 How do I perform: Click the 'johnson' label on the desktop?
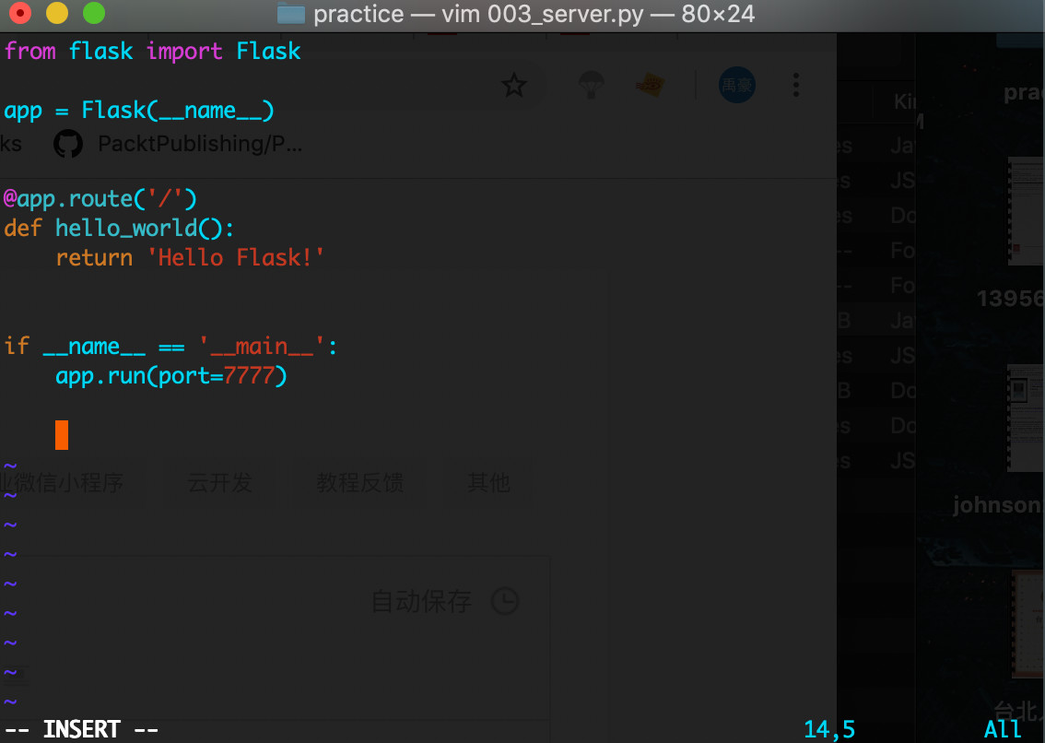coord(997,505)
